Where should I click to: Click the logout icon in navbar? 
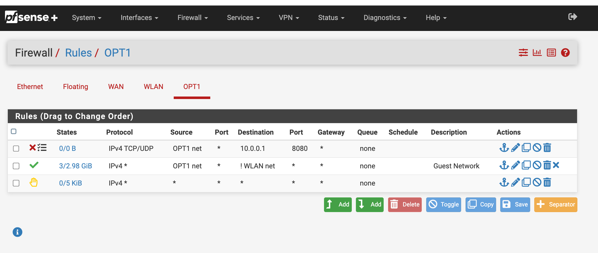pyautogui.click(x=572, y=17)
